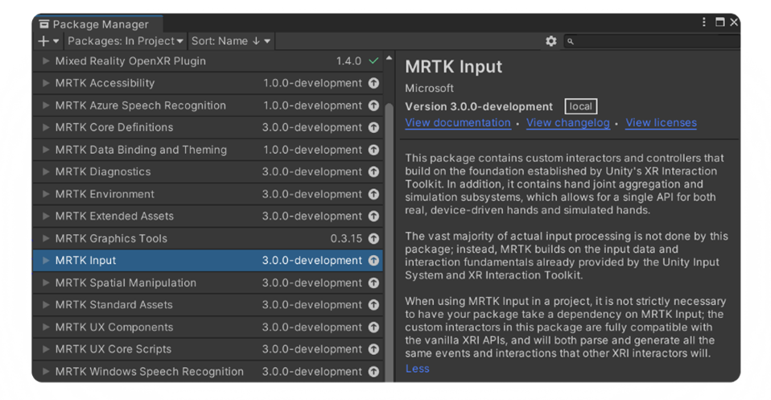This screenshot has height=400, width=771.
Task: Select MRTK Azure Speech Recognition package name
Action: [141, 105]
